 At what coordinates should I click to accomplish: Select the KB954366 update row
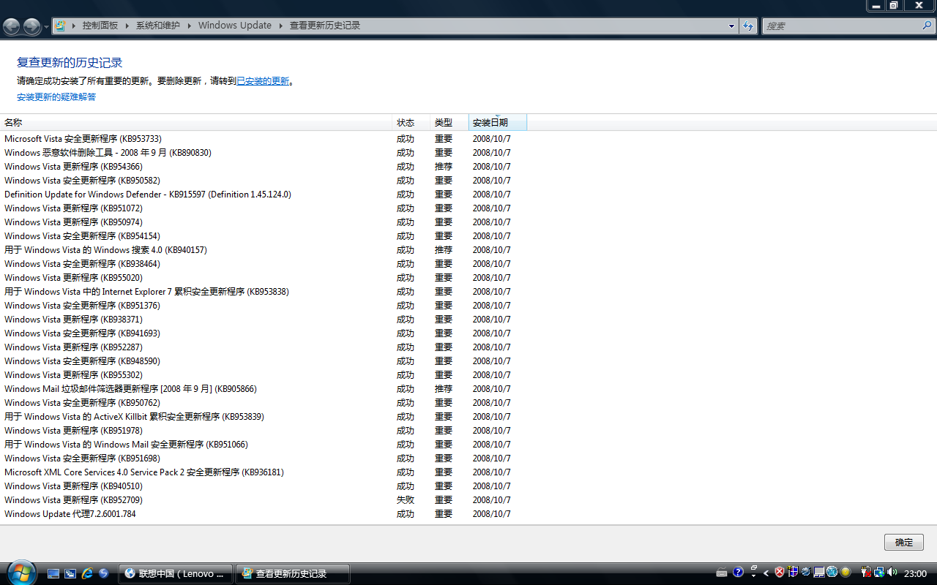point(264,167)
